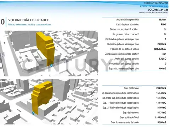Select the value '0,00 m2'

[x=163, y=68]
